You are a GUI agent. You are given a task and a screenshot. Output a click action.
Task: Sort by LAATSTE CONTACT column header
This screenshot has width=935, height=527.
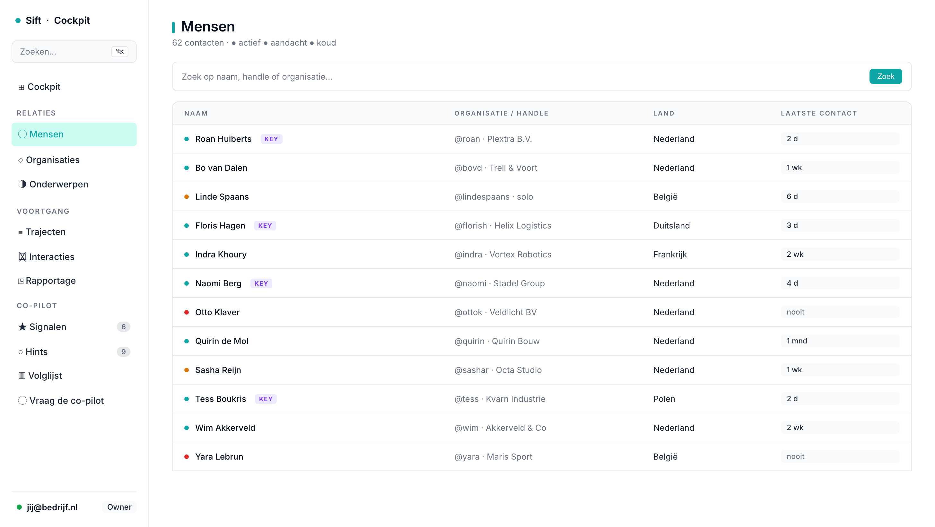click(x=819, y=113)
